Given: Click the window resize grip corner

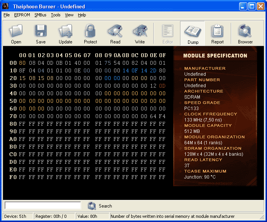Looking at the screenshot, I should tap(262, 217).
